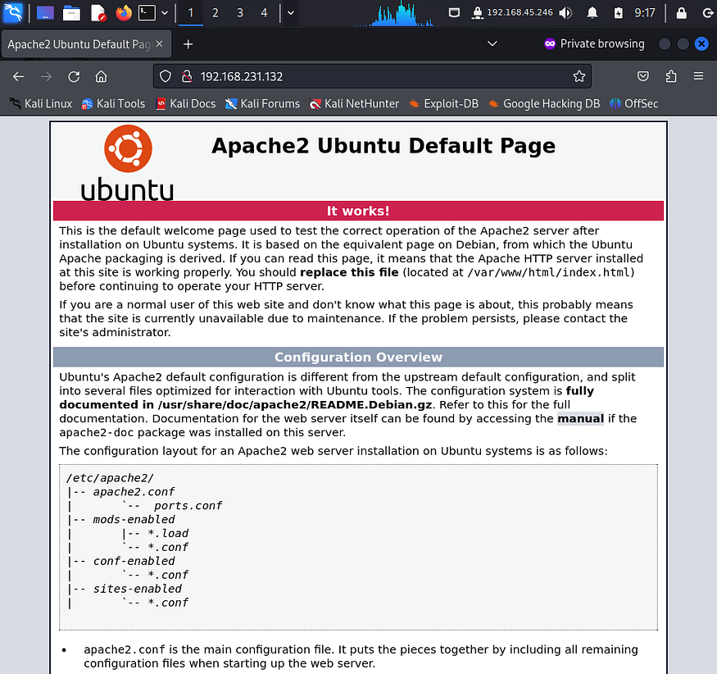717x674 pixels.
Task: Open the notifications bell icon
Action: coord(592,13)
